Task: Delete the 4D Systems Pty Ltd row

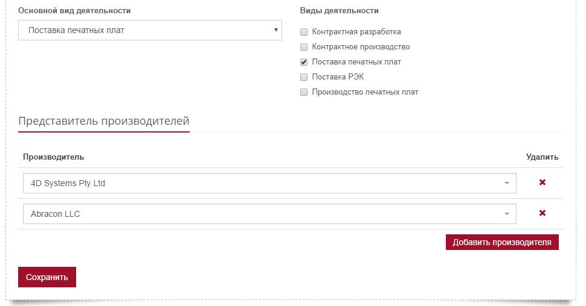Action: click(543, 183)
